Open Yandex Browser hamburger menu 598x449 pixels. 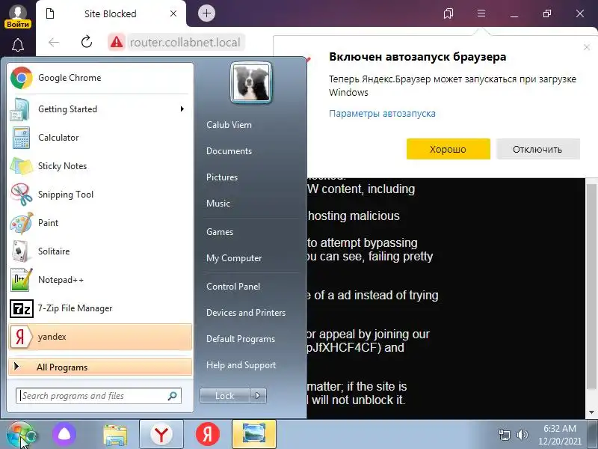pyautogui.click(x=481, y=13)
